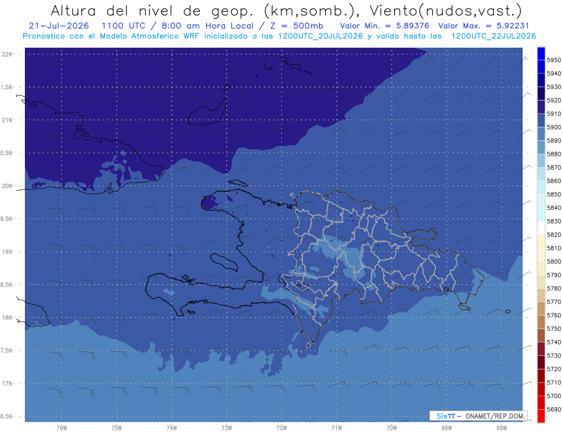Viewport: 563px width, 434px height.
Task: Click the SisTT ONAMET/REP.DOM. logo box
Action: (x=478, y=416)
